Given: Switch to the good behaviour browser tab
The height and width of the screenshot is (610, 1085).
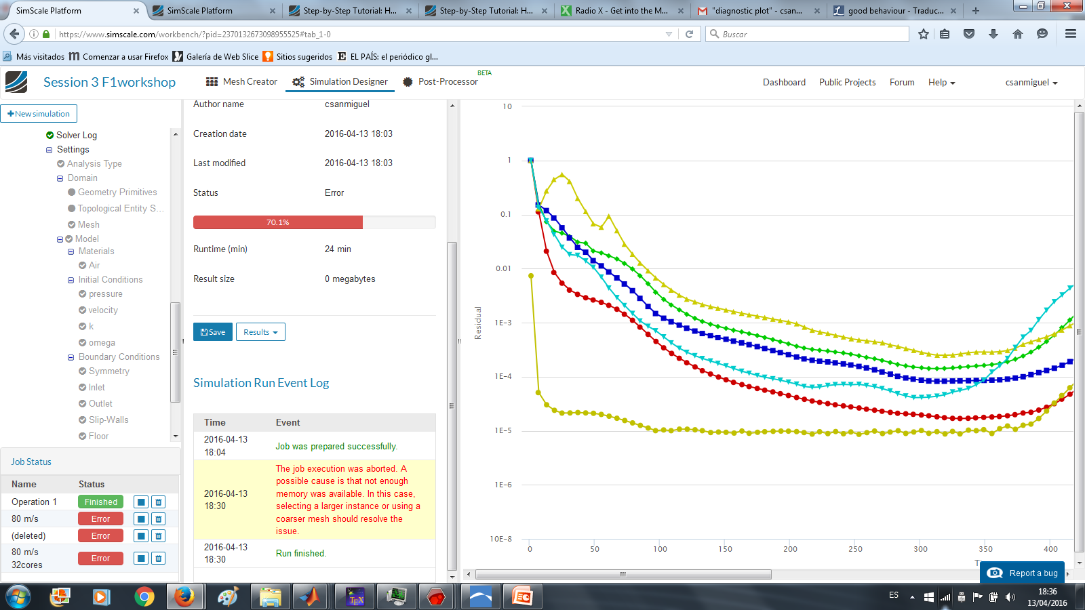Looking at the screenshot, I should point(895,11).
